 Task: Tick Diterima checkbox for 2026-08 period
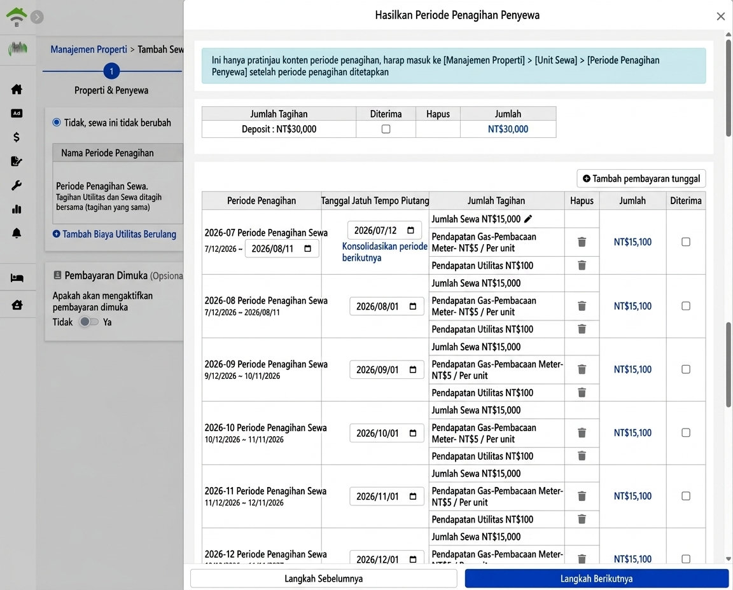click(686, 306)
